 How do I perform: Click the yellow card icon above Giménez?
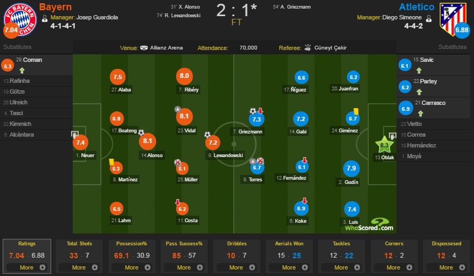(356, 111)
